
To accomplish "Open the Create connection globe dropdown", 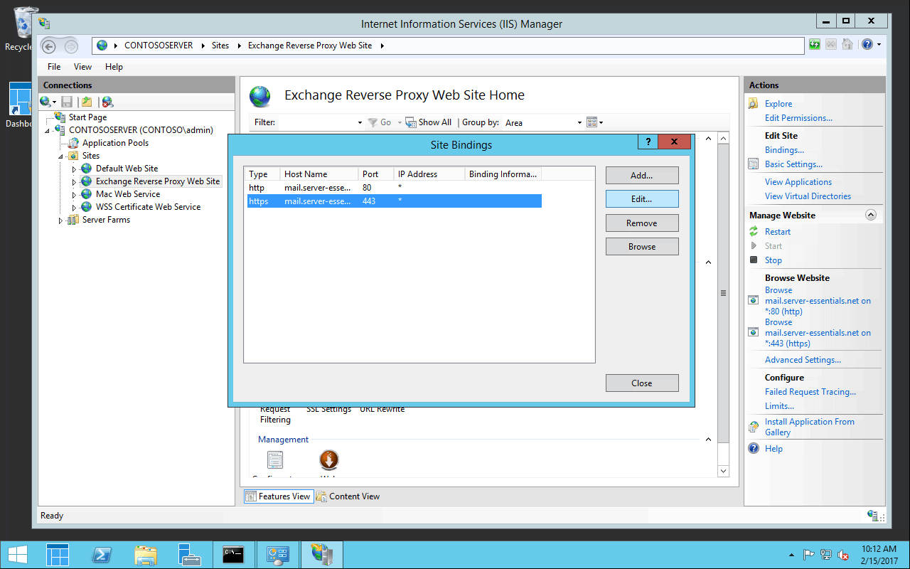I will click(x=48, y=102).
